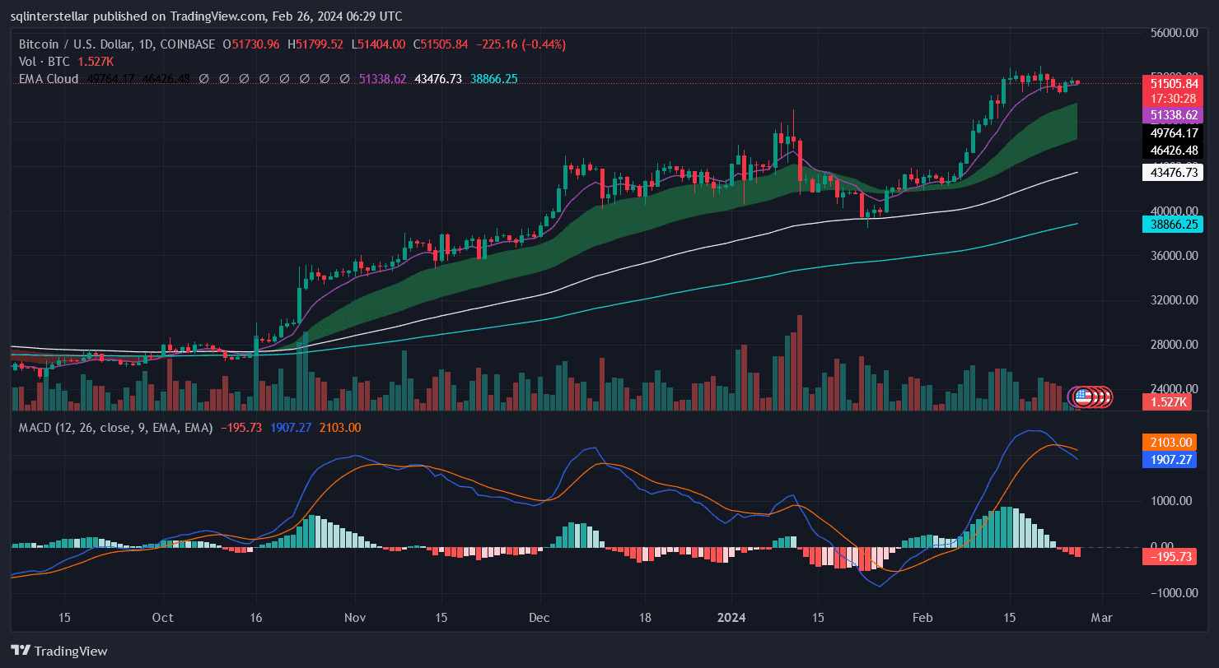Screen dimensions: 1219x668
Task: Select the Dec label on the time axis
Action: coord(539,618)
